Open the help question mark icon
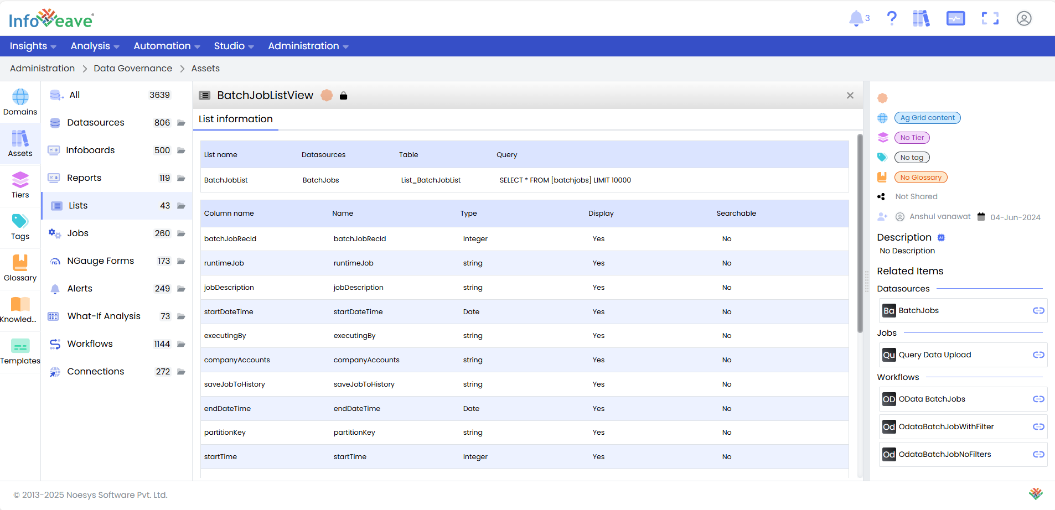Image resolution: width=1055 pixels, height=510 pixels. 892,18
